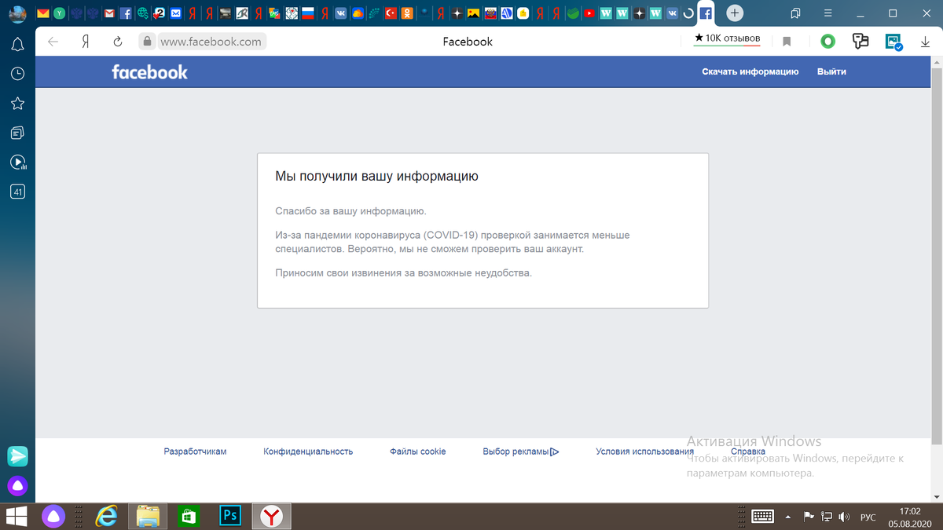Open the tab groups panel icon in the title bar
This screenshot has height=530, width=943.
795,13
